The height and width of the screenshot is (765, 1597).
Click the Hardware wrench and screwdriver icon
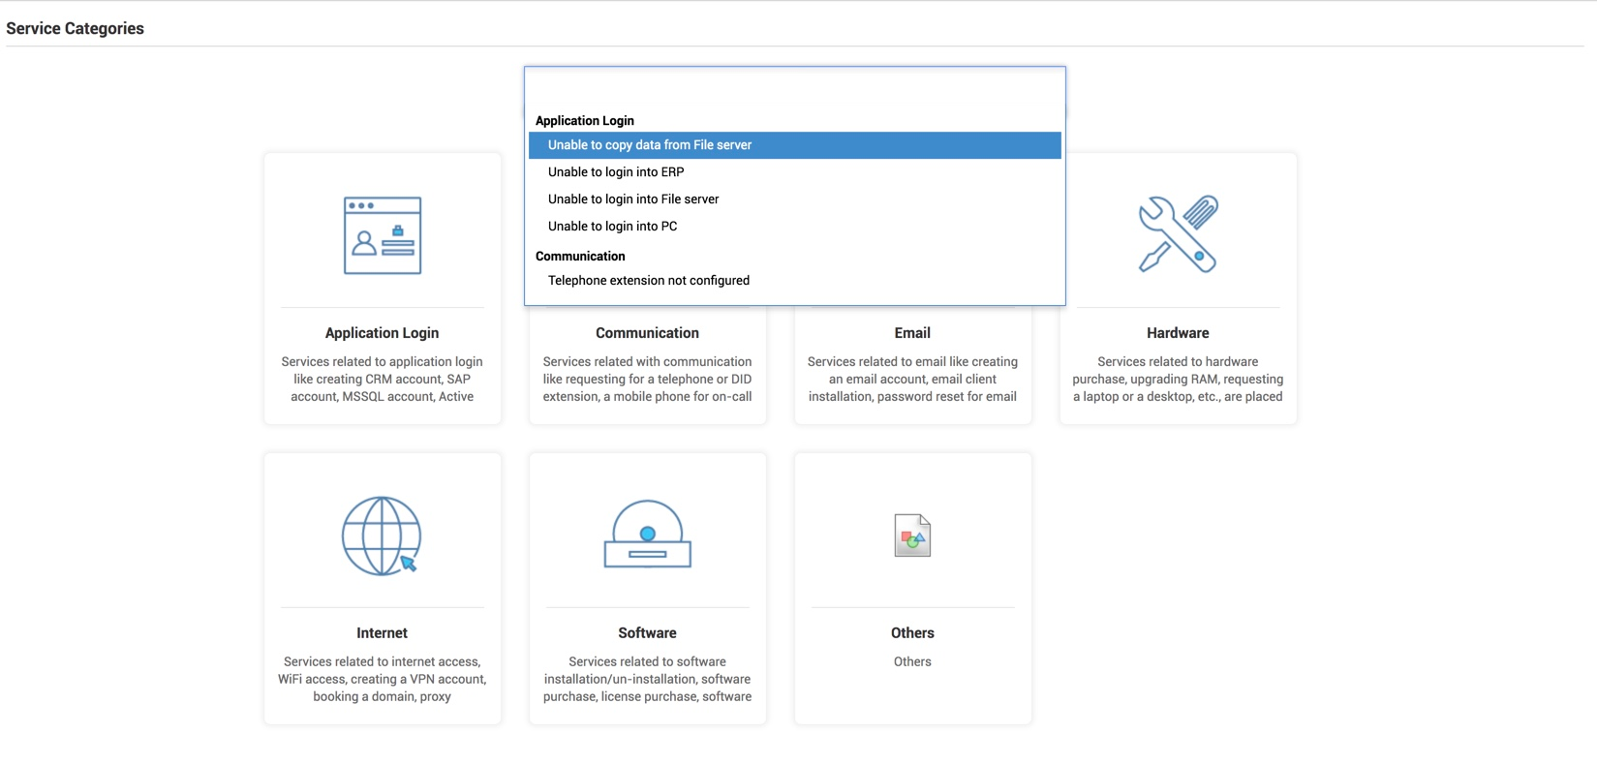coord(1178,234)
